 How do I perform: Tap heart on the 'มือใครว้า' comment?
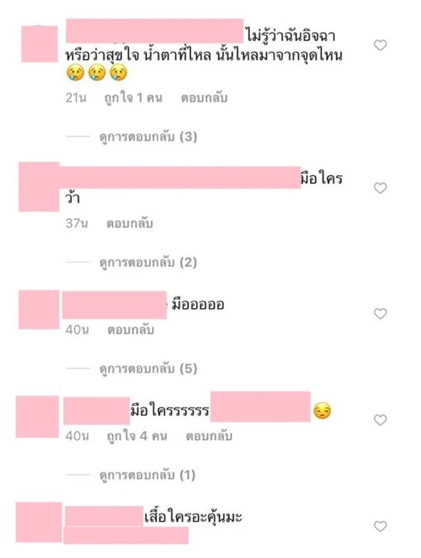tap(380, 188)
